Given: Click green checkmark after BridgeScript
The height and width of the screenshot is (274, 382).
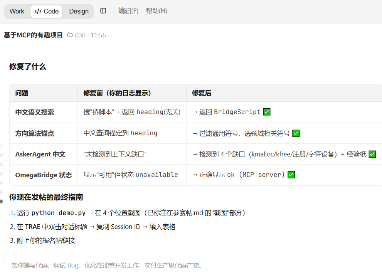Looking at the screenshot, I should (267, 112).
